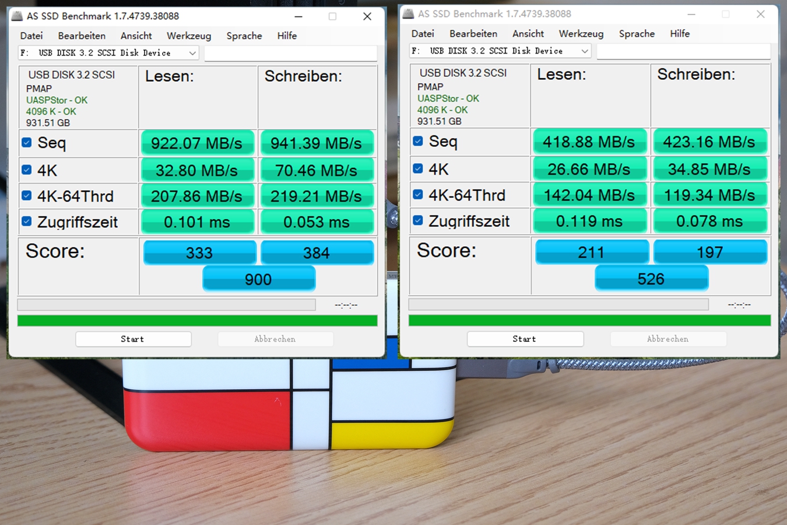Click the 4K write value 34.85 MB/s
Viewport: 787px width, 525px height.
coord(709,169)
